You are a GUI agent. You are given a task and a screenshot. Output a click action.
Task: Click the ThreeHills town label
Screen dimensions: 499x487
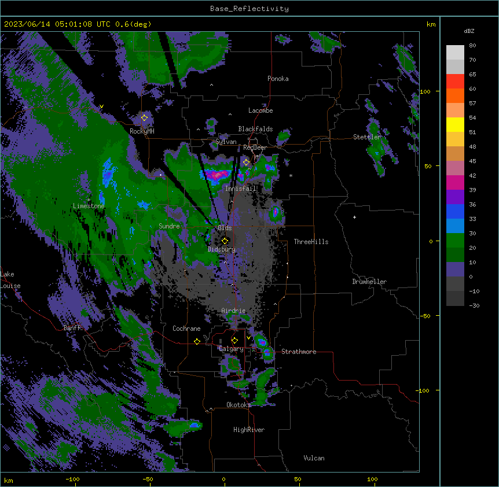coord(311,242)
